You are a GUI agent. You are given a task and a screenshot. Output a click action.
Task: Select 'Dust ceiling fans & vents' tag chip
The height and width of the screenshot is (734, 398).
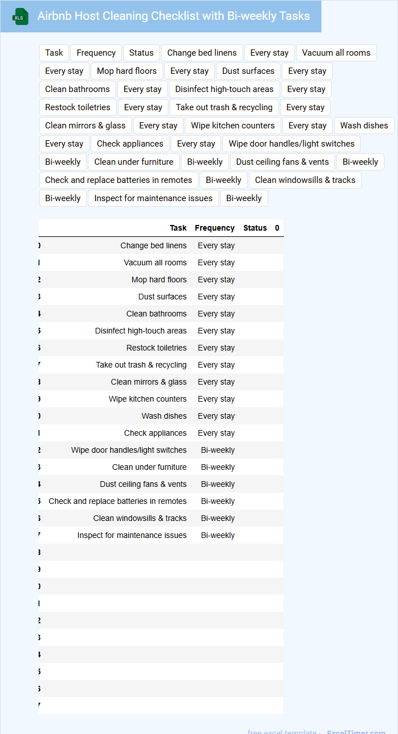pyautogui.click(x=282, y=162)
